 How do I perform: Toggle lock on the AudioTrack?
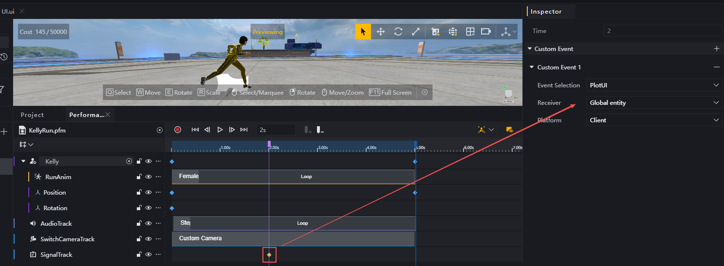click(139, 224)
